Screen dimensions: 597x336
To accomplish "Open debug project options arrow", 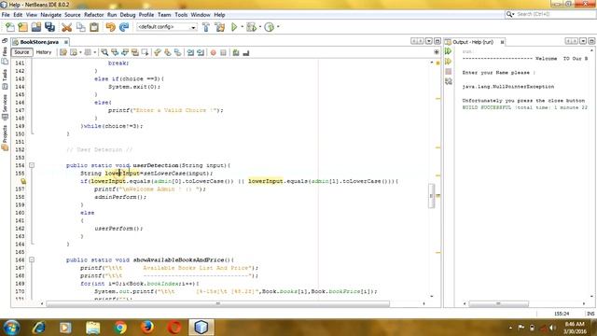I will [260, 27].
